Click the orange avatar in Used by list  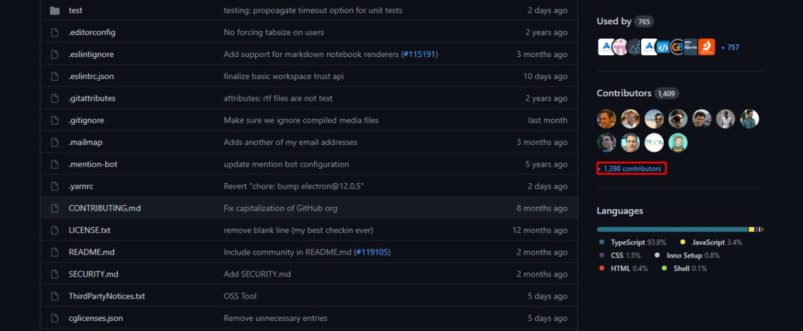point(706,47)
